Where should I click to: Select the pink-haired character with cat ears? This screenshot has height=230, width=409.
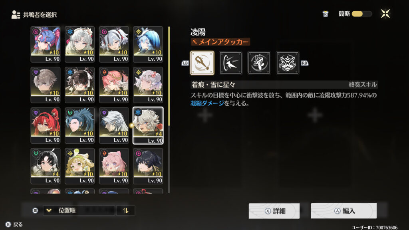click(114, 166)
